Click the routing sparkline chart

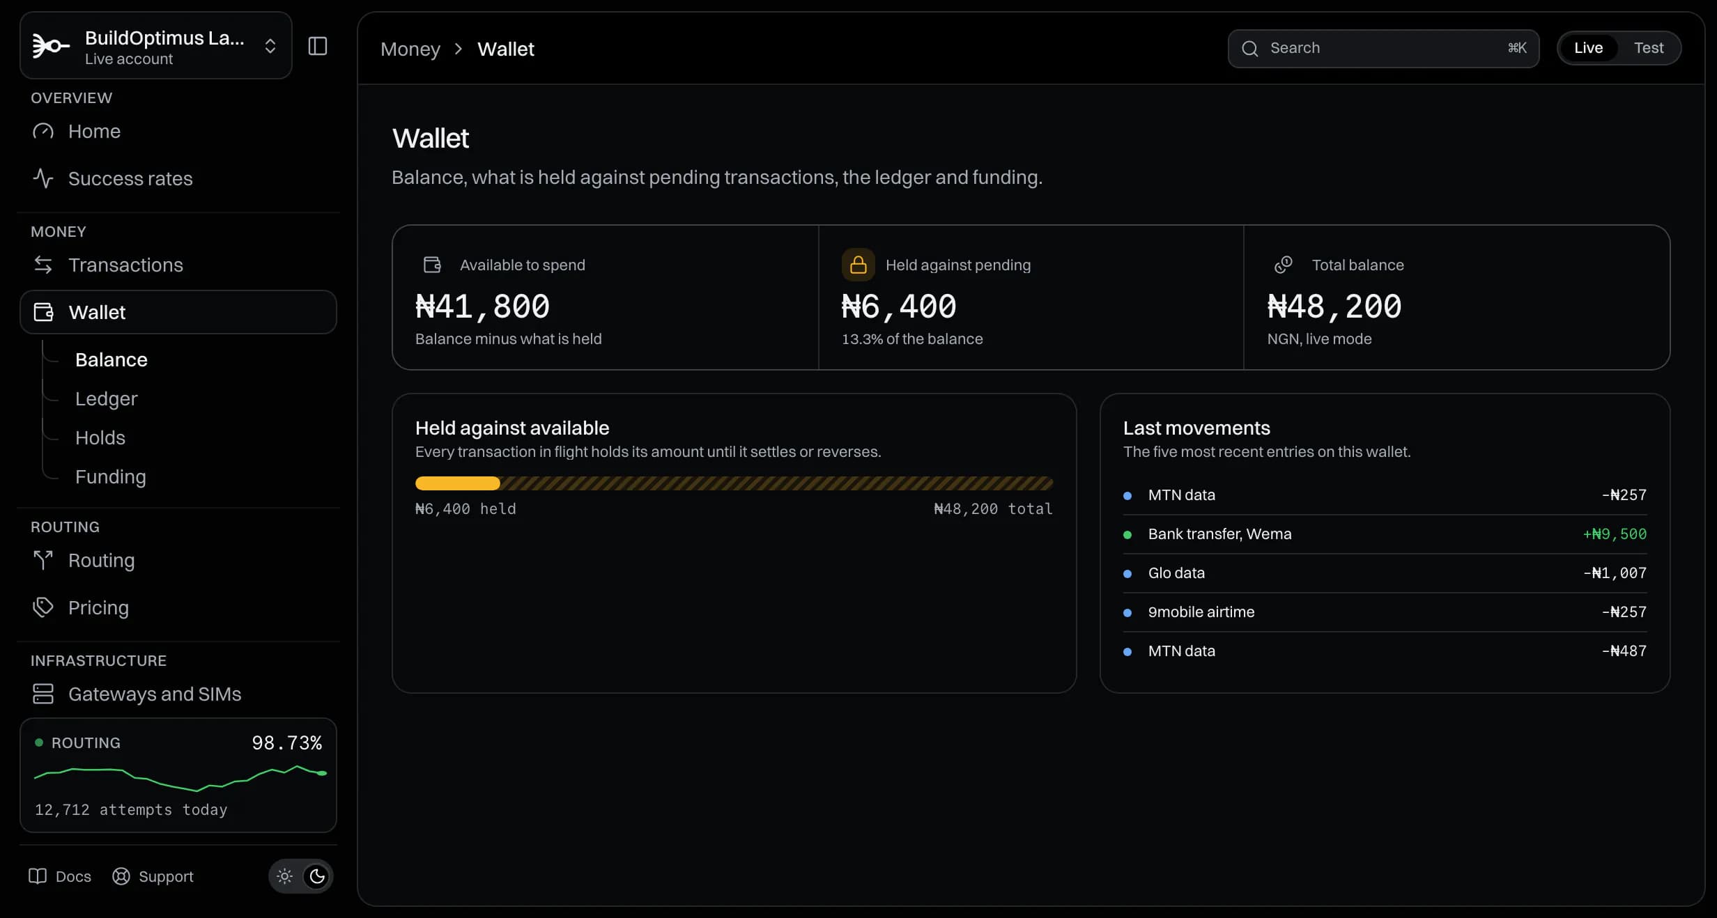(180, 778)
